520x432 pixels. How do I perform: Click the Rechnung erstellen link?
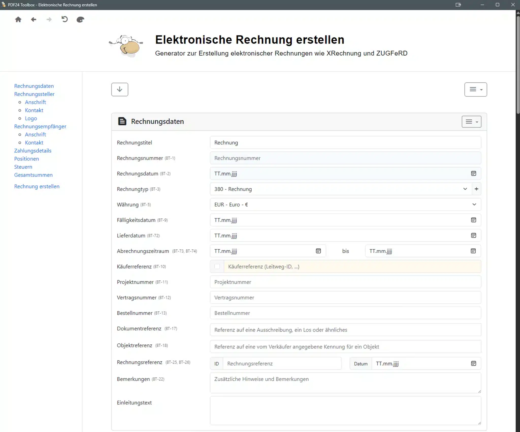pyautogui.click(x=37, y=186)
